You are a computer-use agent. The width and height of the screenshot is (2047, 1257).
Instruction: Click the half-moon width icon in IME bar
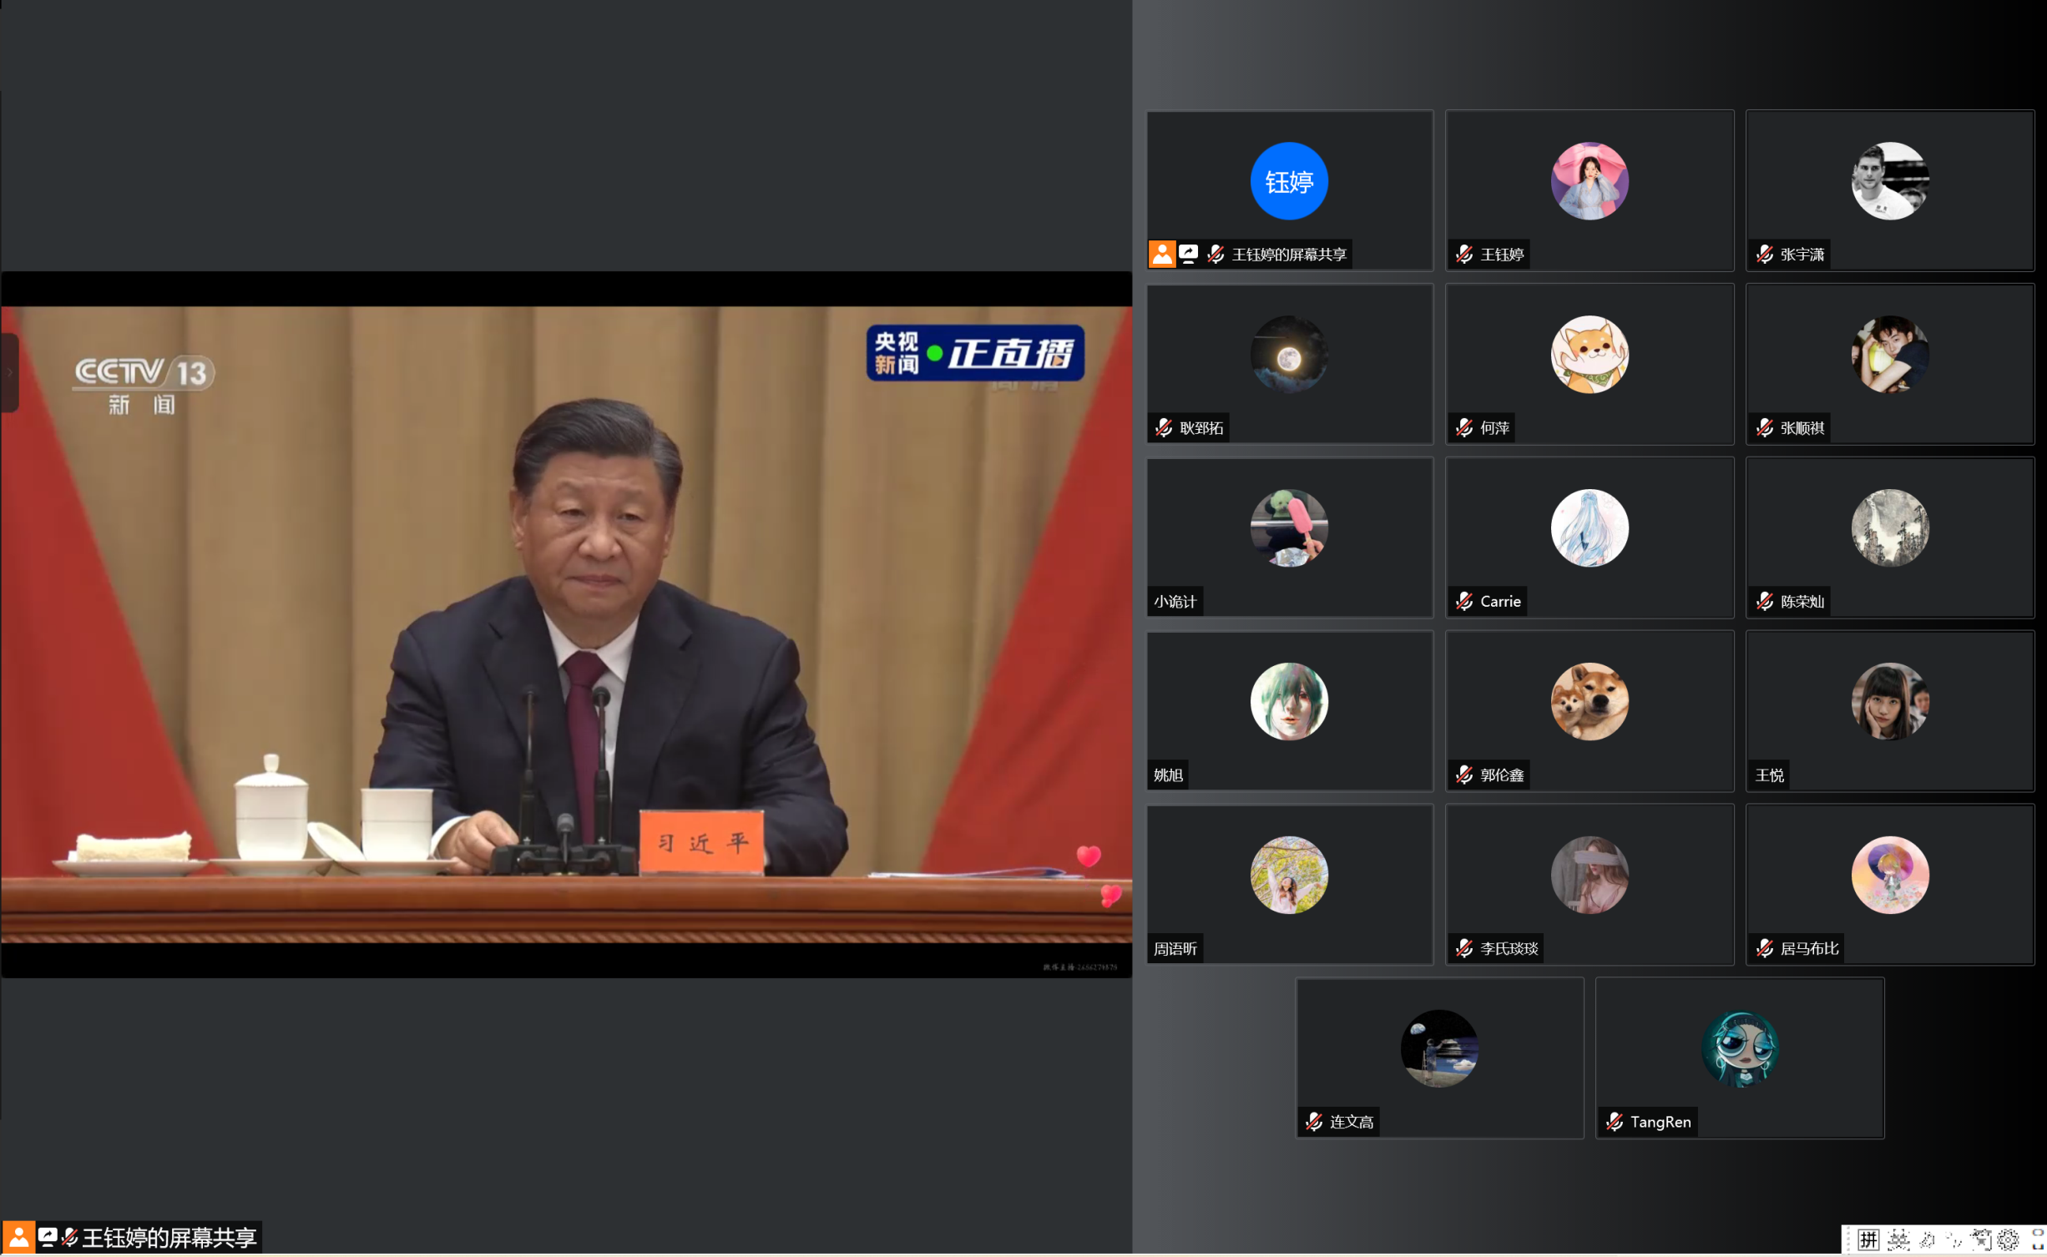[x=1928, y=1239]
